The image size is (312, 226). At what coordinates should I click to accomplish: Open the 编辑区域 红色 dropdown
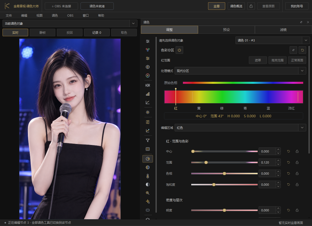[240, 128]
